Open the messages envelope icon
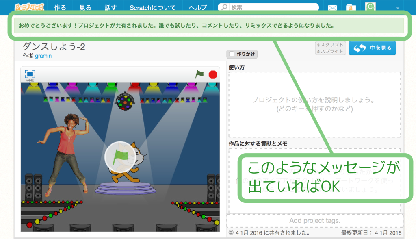 point(332,7)
